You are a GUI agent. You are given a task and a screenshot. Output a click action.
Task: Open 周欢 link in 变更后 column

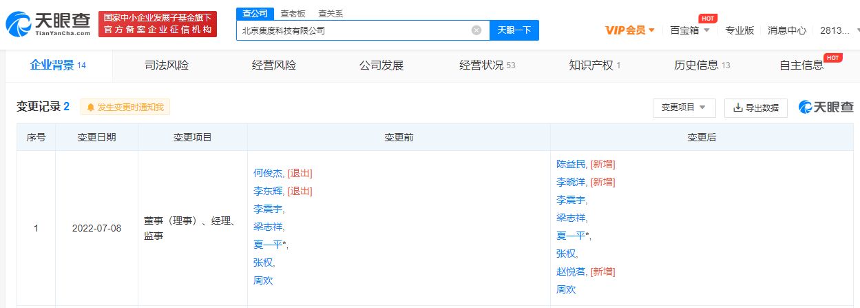566,289
